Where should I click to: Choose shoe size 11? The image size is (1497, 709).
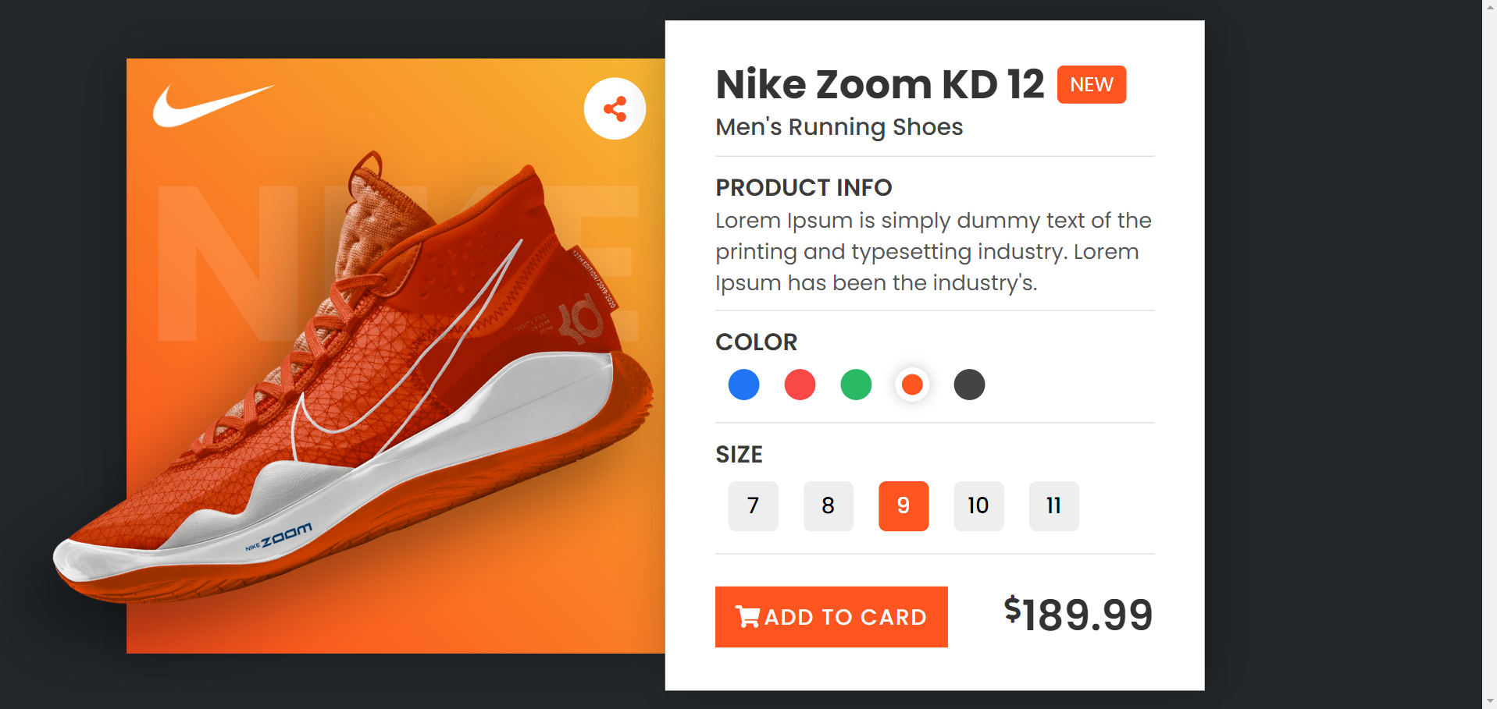click(x=1053, y=506)
